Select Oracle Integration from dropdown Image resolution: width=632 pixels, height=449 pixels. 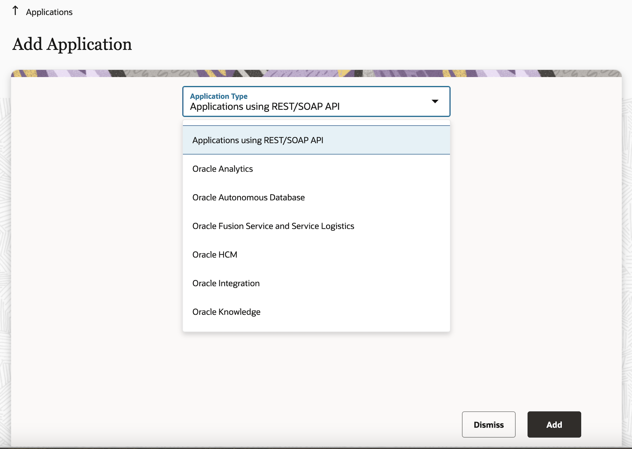(x=316, y=283)
